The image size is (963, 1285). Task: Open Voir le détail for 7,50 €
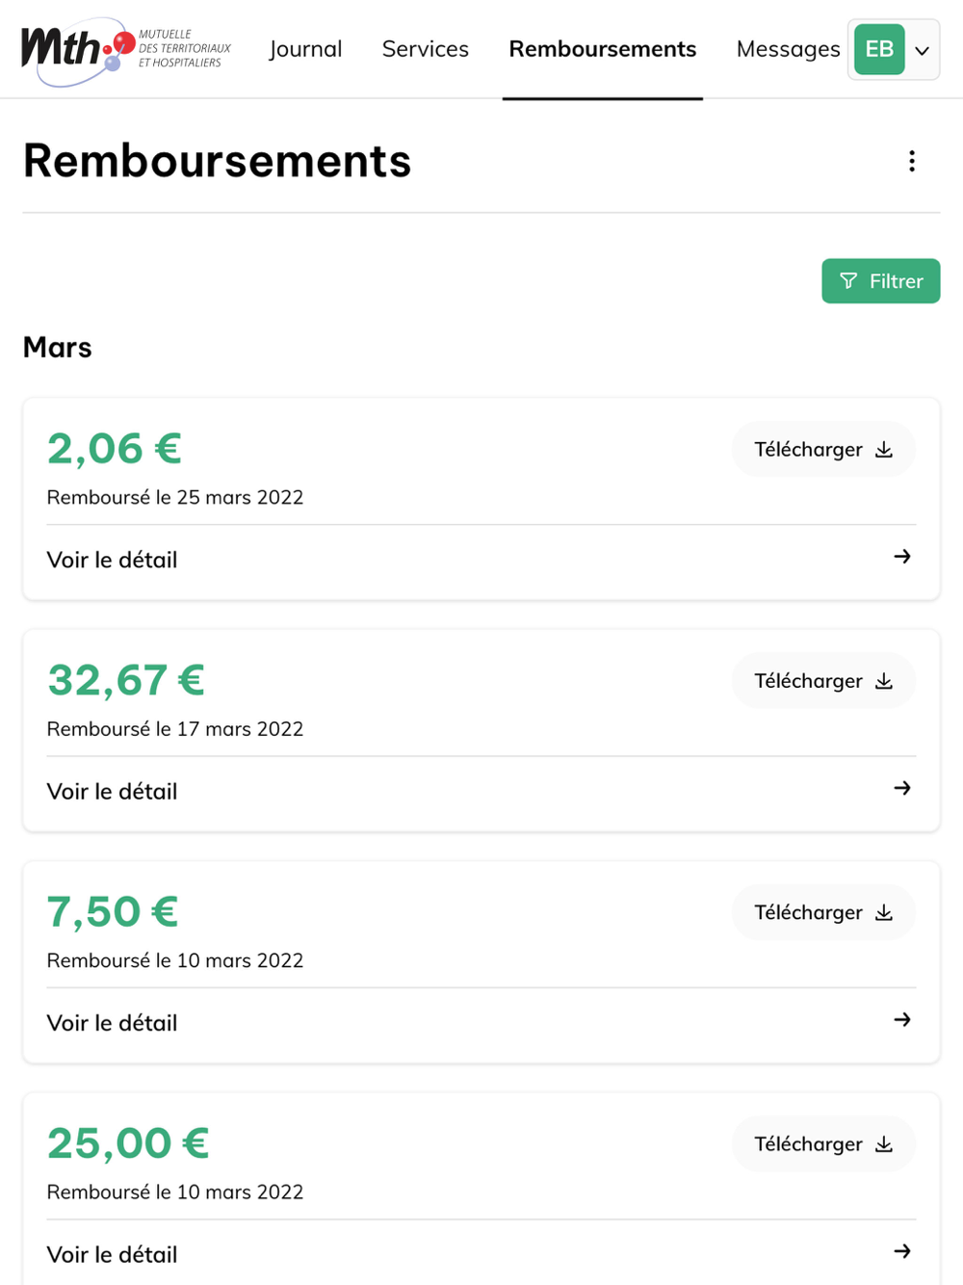point(113,1023)
